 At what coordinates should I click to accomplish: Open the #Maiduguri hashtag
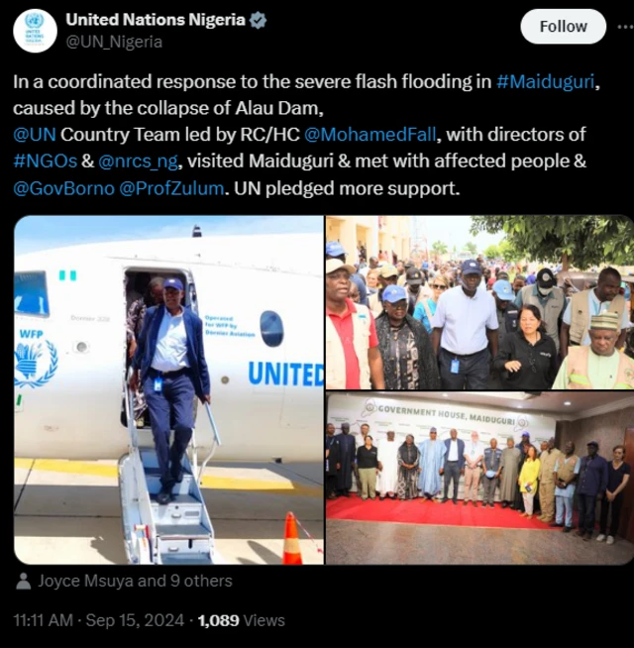click(x=545, y=81)
